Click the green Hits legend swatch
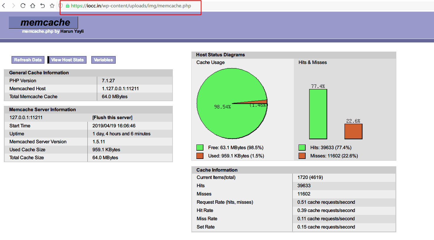This screenshot has height=240, width=434. tap(302, 147)
